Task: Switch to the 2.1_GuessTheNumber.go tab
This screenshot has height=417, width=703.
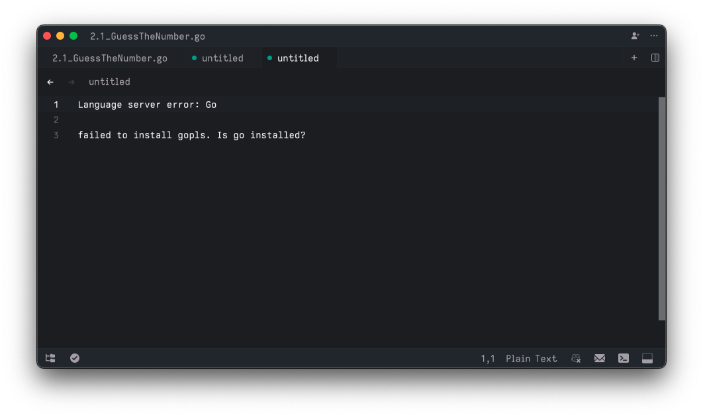Action: coord(109,58)
